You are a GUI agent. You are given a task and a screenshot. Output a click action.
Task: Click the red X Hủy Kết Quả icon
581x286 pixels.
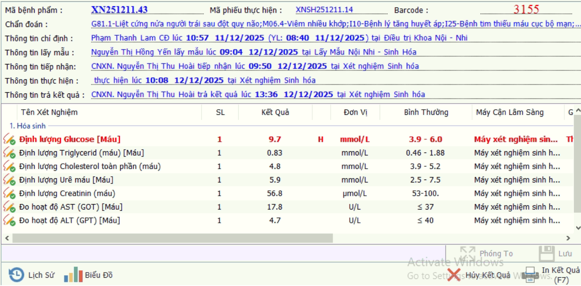pos(454,275)
